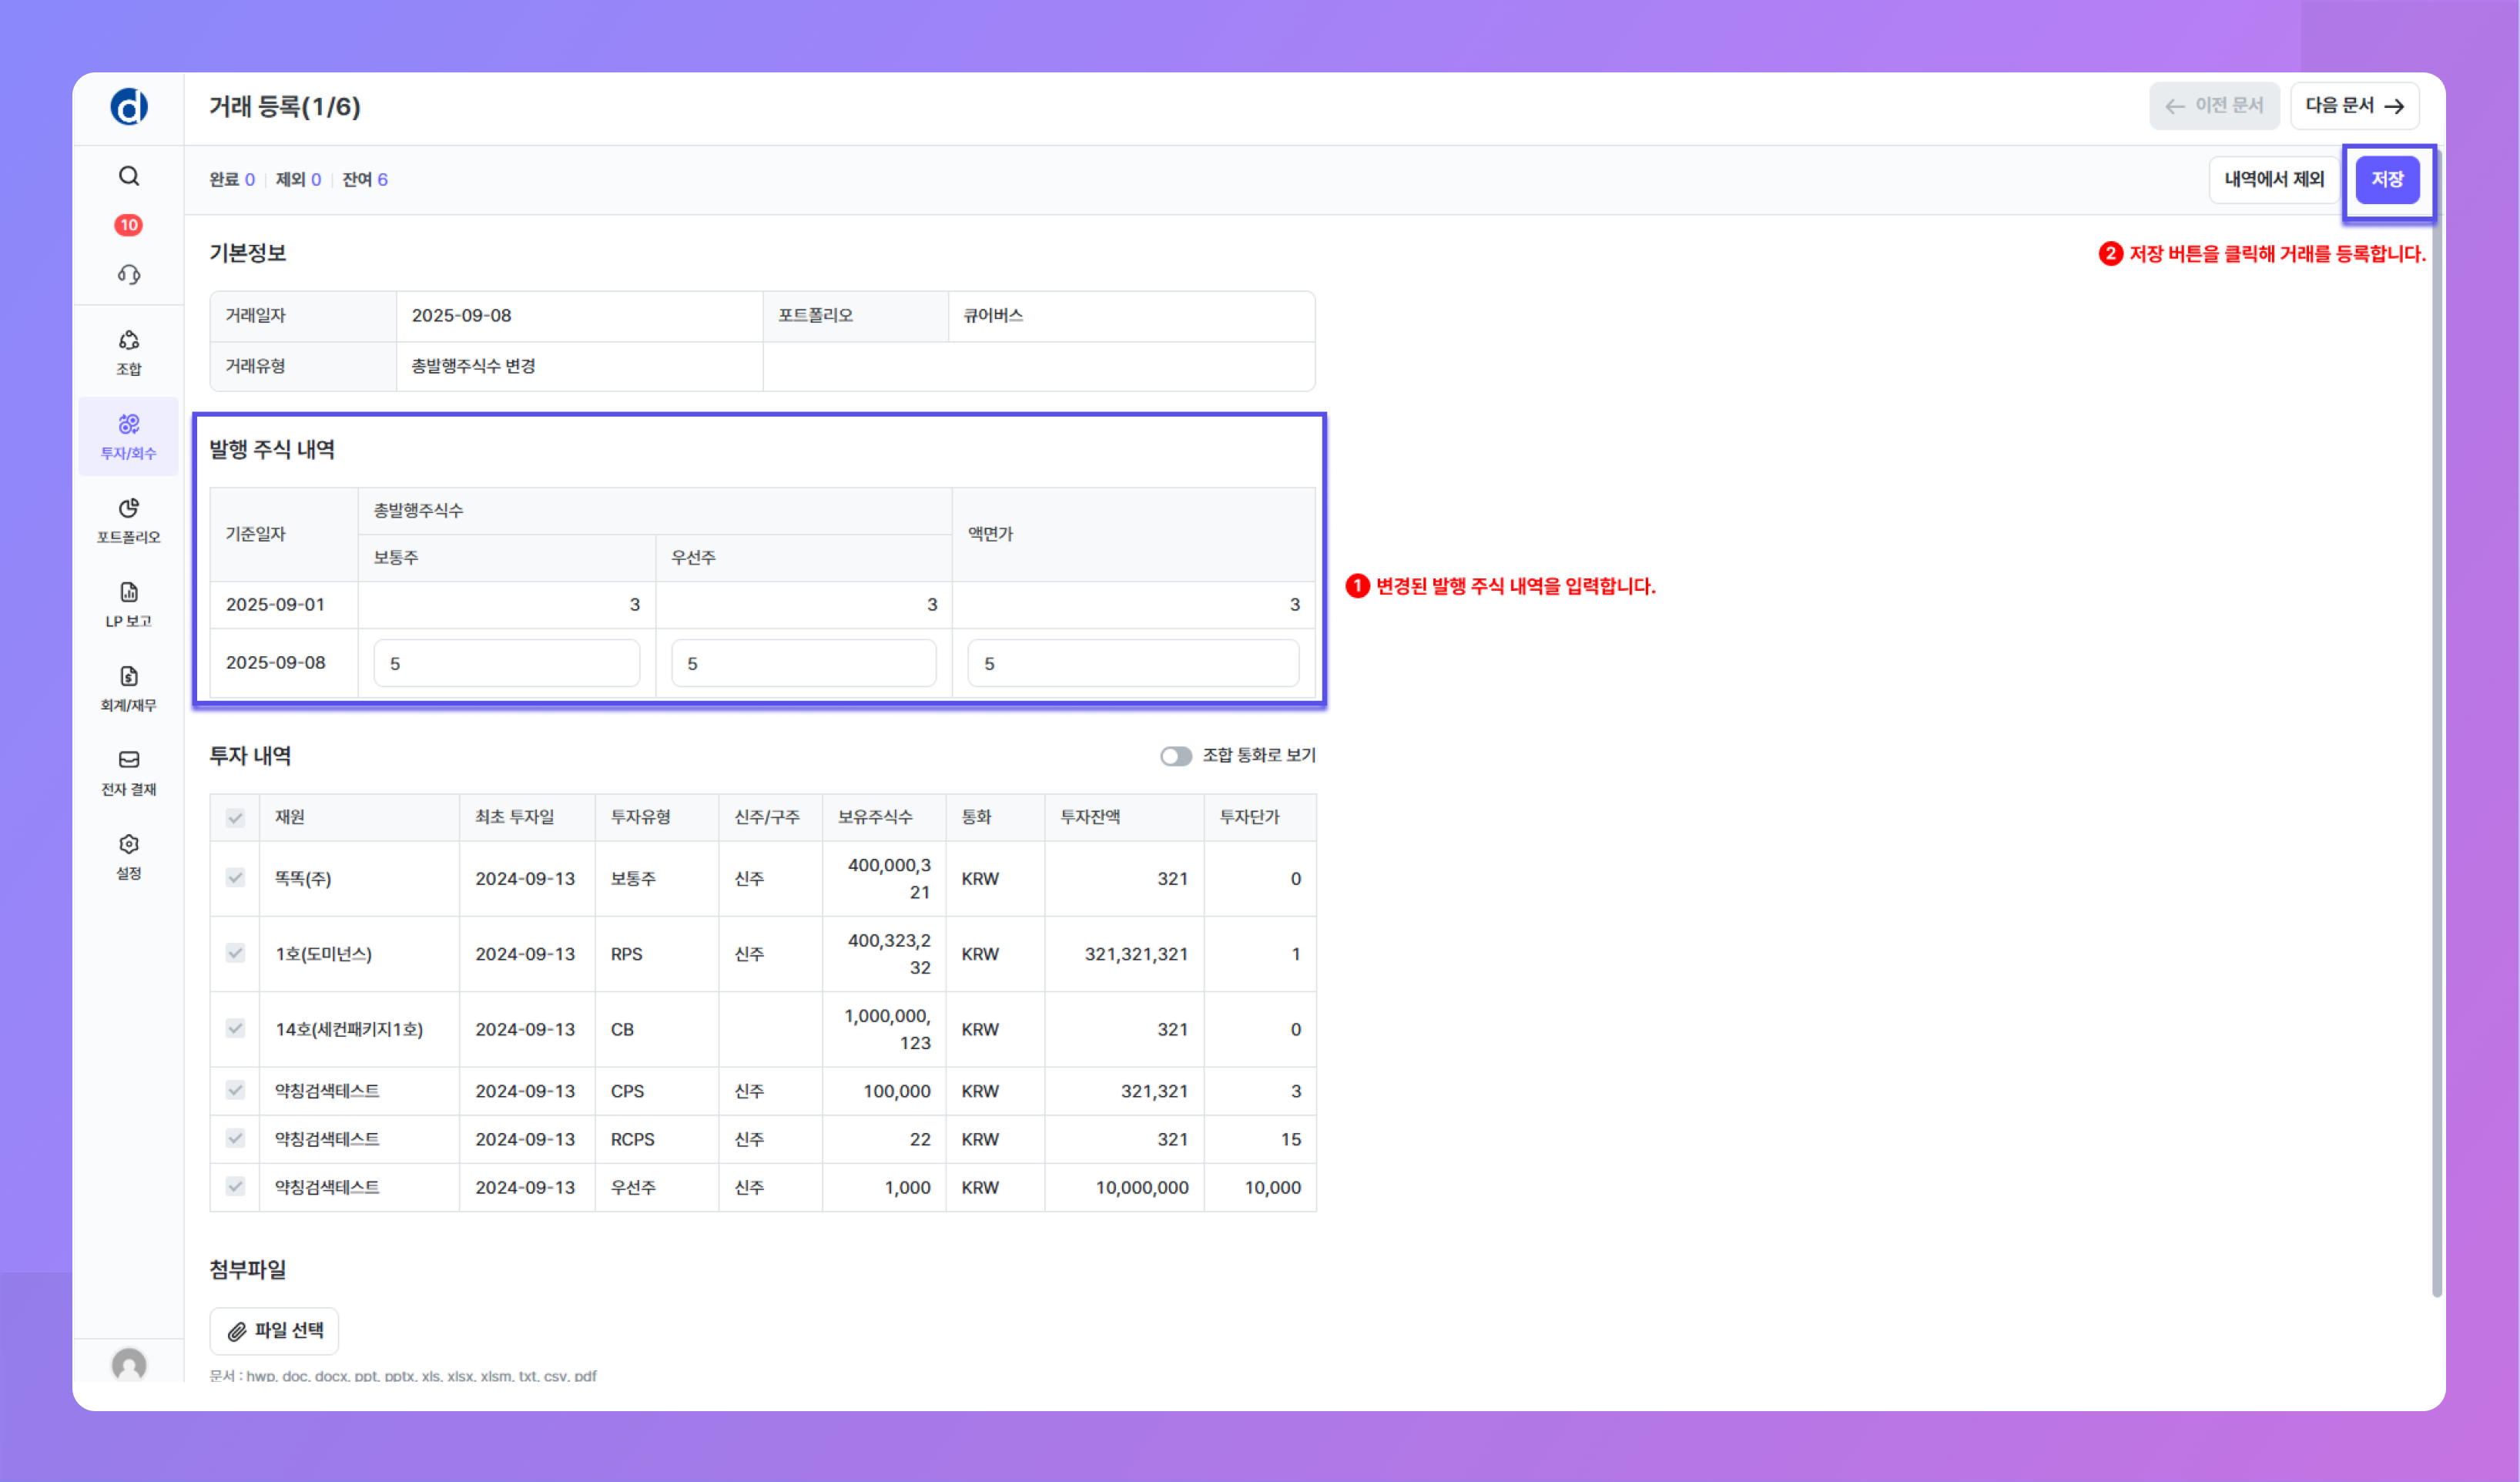Click the 포트폴리오 value 큐어버스

993,316
